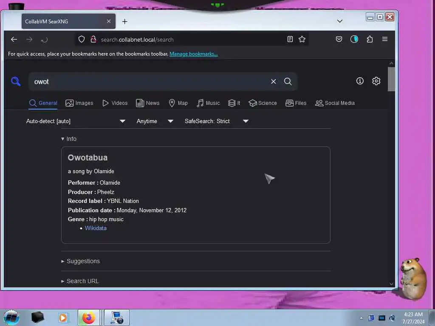Click the page vertical scrollbar thumb

(x=391, y=79)
